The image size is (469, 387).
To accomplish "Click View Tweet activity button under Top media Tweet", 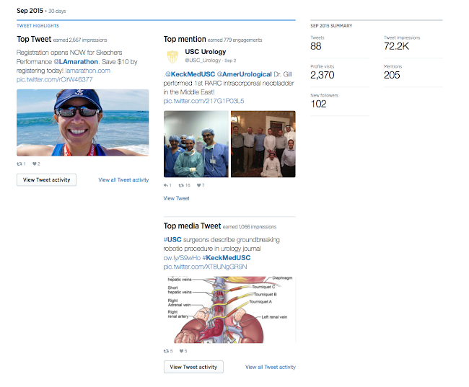I will pos(193,367).
